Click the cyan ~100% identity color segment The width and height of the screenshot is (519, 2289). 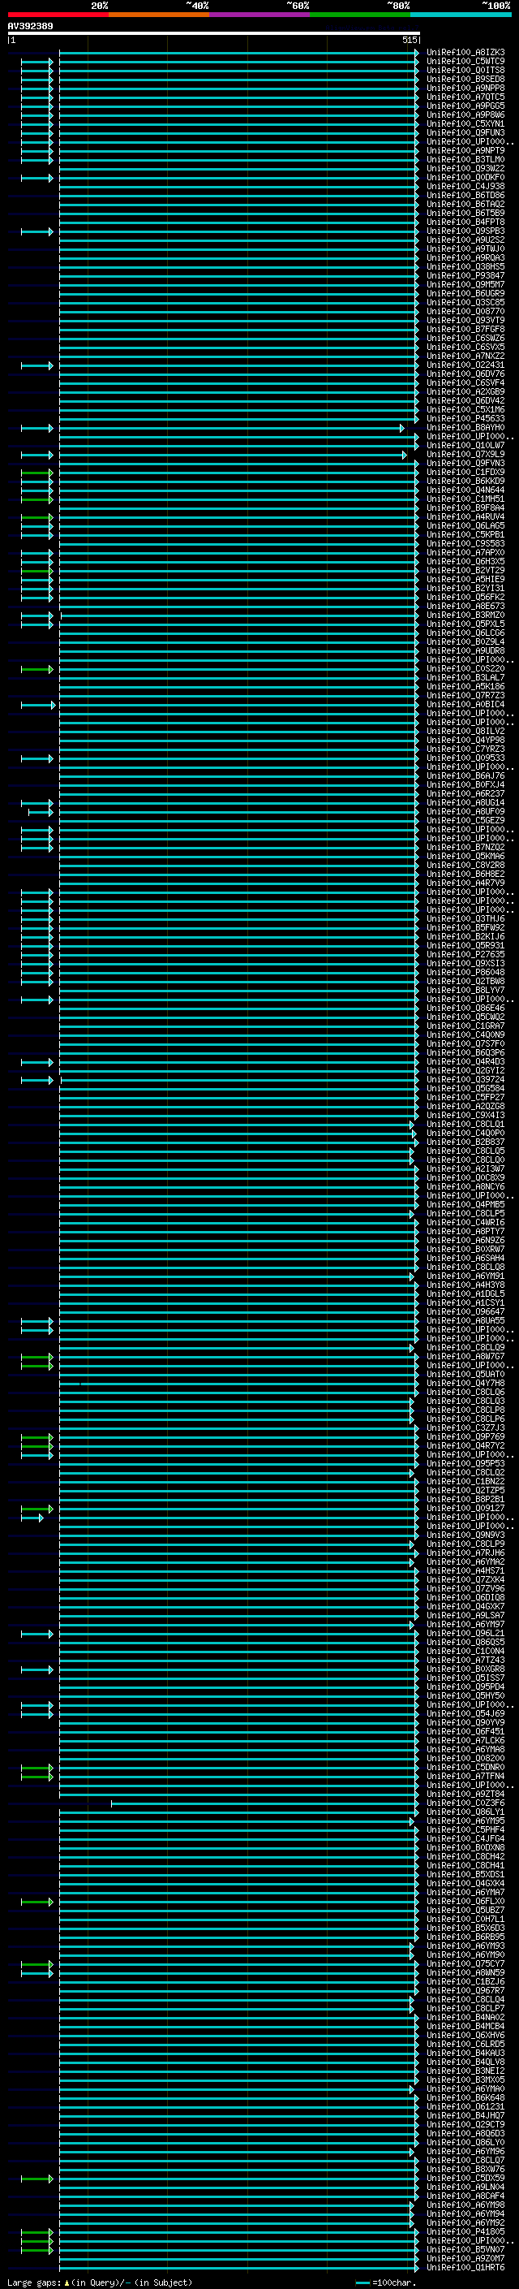coord(461,15)
